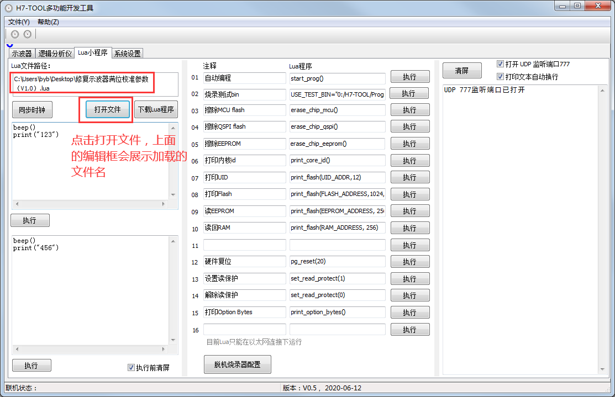Open the 帮助(Z) menu
Viewport: 615px width, 397px height.
coord(48,22)
